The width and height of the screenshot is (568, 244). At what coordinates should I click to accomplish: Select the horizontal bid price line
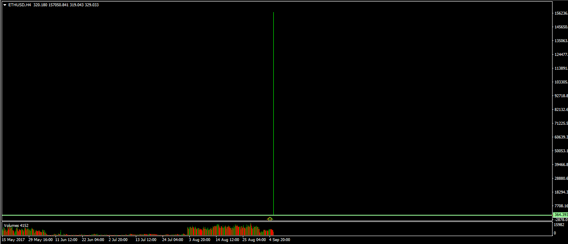click(277, 215)
